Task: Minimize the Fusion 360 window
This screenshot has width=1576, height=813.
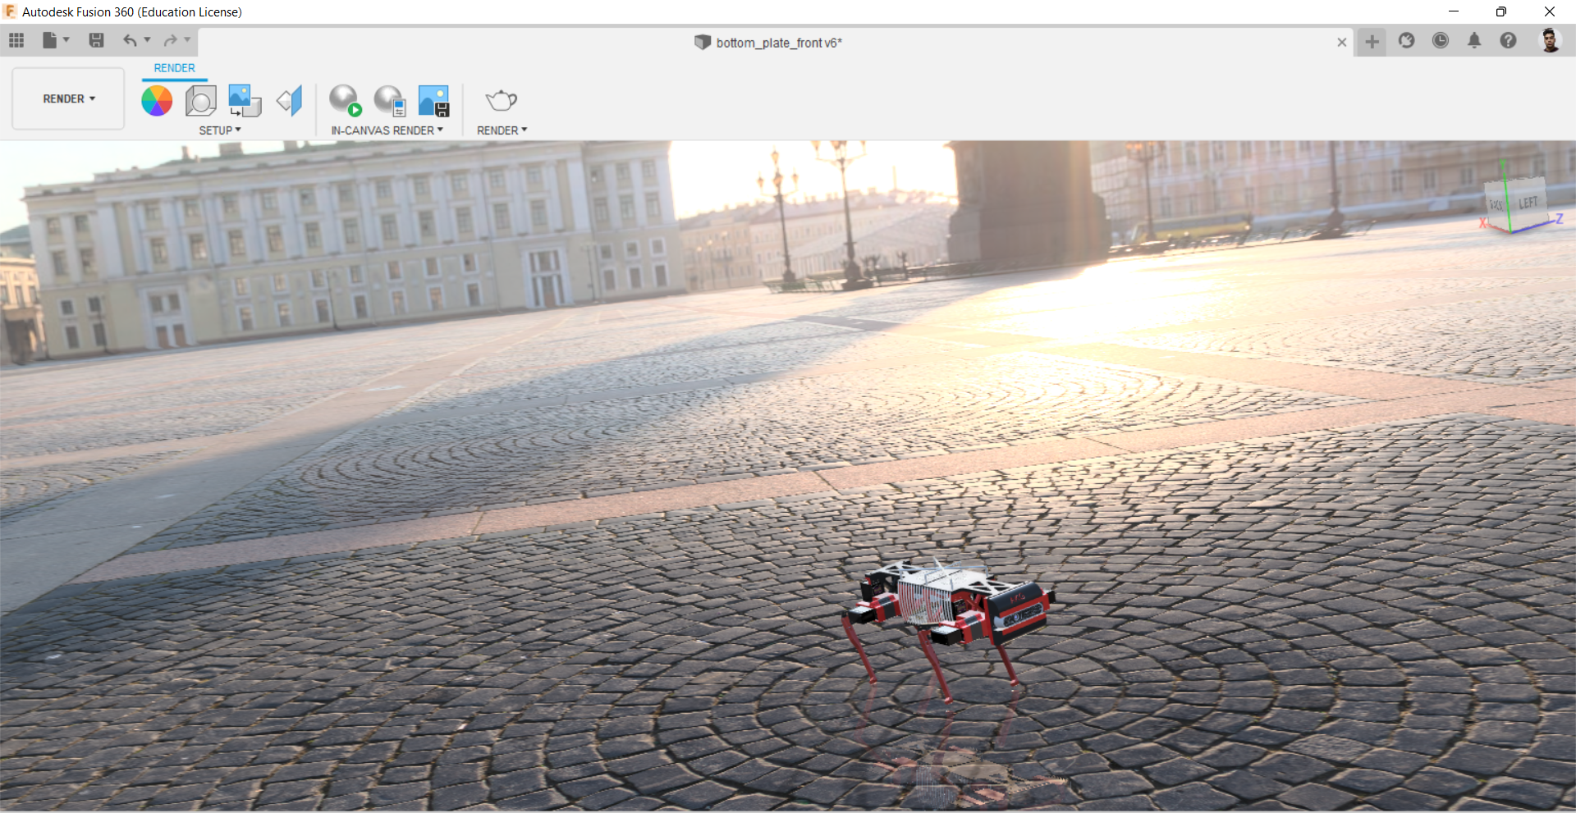Action: pos(1454,11)
